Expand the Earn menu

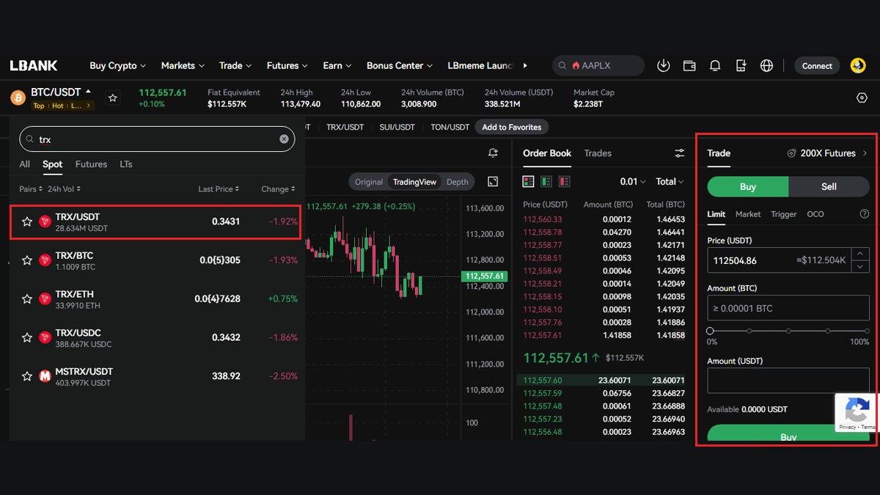pos(337,65)
